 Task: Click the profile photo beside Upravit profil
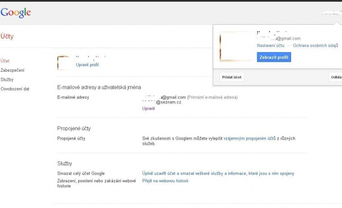[65, 62]
